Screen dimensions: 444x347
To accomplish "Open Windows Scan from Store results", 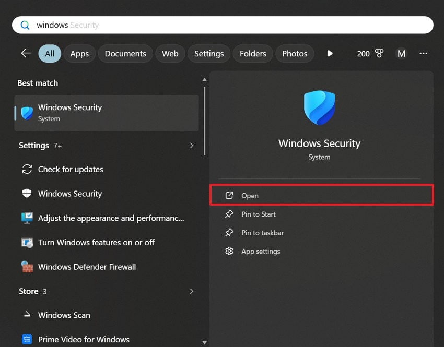I will [x=64, y=315].
